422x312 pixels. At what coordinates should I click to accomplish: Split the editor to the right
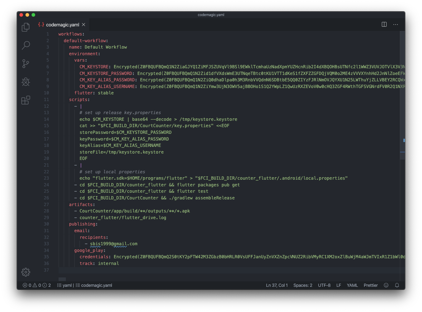(384, 25)
